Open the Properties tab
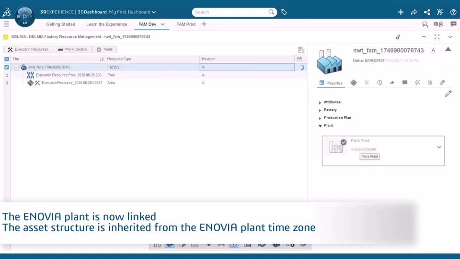 (x=331, y=83)
